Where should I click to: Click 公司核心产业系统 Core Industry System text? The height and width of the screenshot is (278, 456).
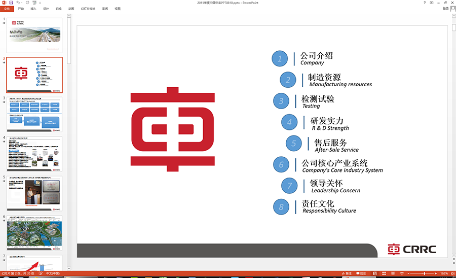[343, 166]
